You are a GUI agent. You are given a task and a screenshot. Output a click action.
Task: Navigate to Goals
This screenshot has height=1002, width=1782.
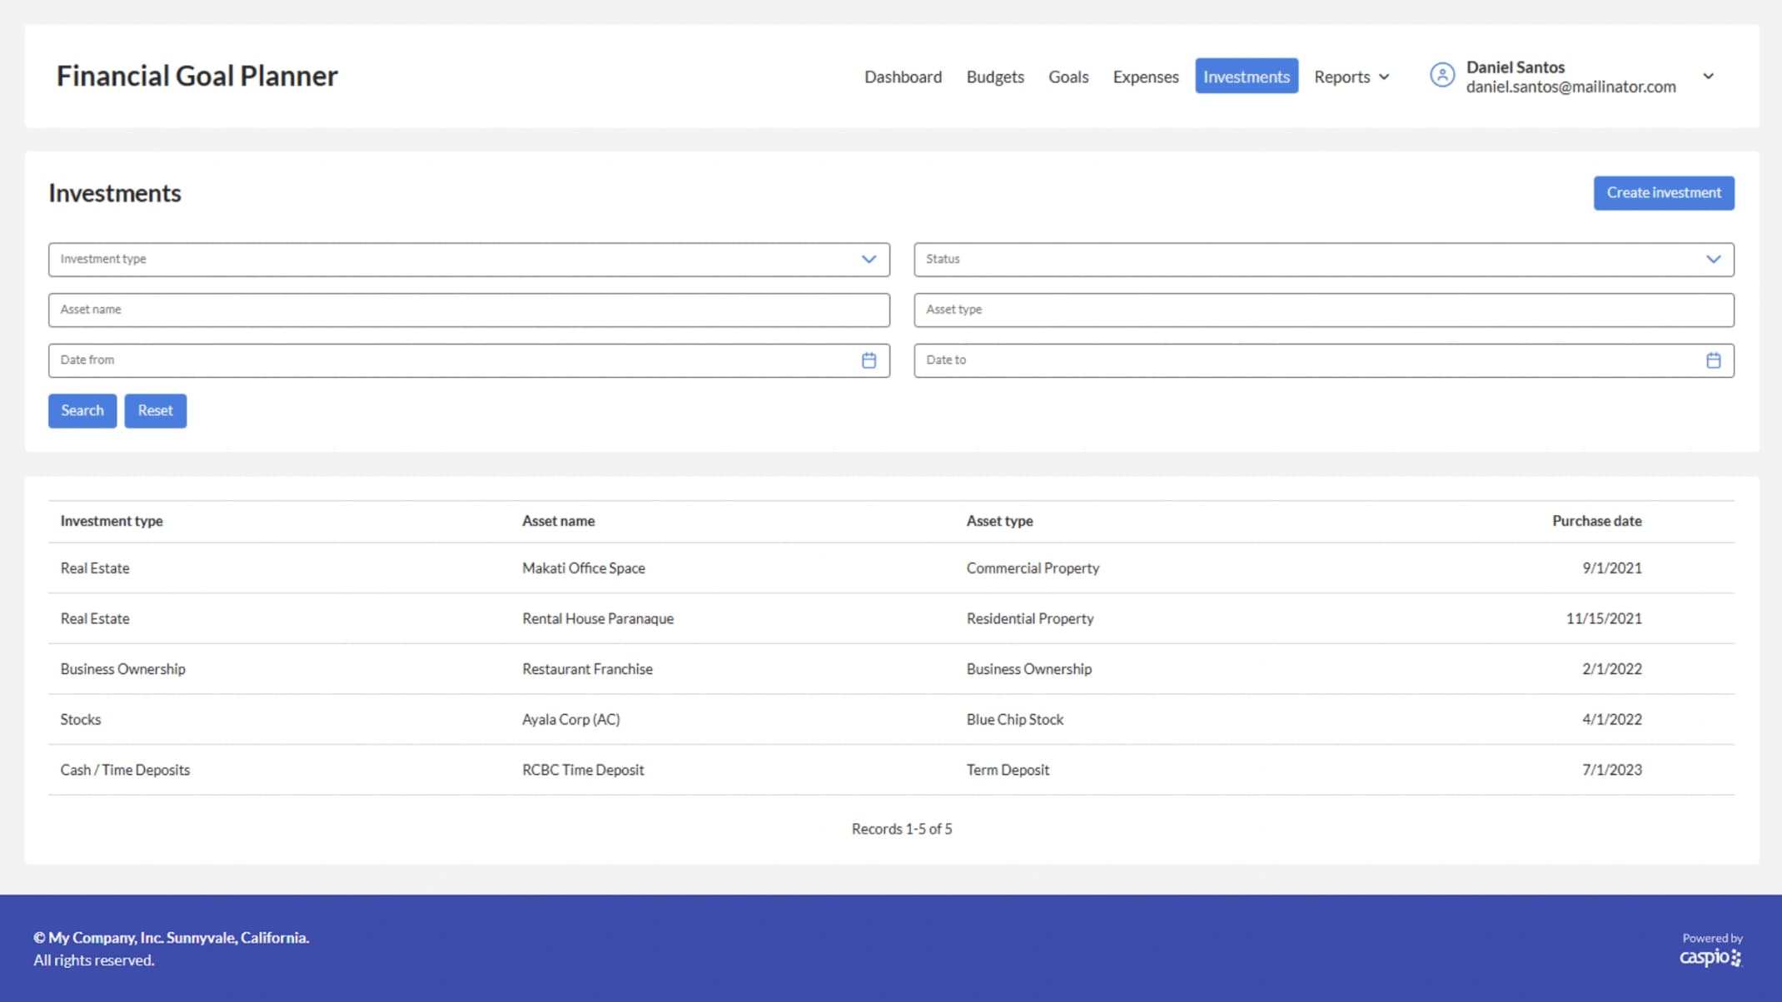click(x=1068, y=77)
